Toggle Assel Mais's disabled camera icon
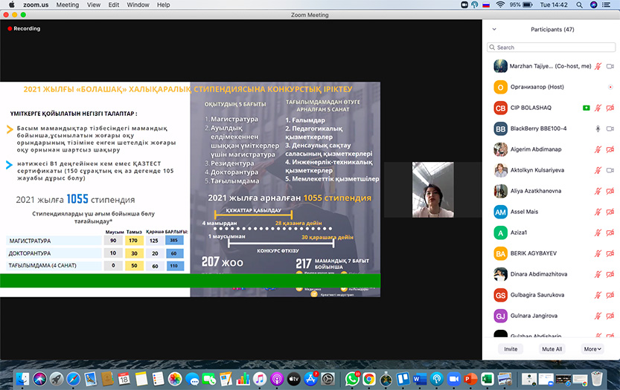This screenshot has height=390, width=620. tap(610, 212)
